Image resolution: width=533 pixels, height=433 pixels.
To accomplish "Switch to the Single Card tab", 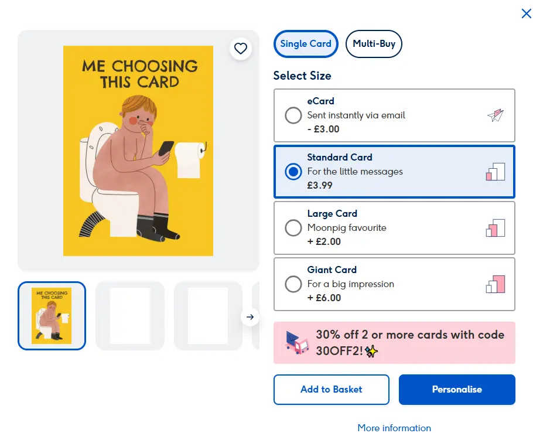I will 306,44.
